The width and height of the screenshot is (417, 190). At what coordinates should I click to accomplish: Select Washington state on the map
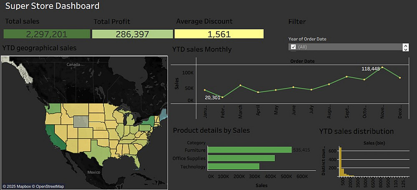click(x=55, y=108)
